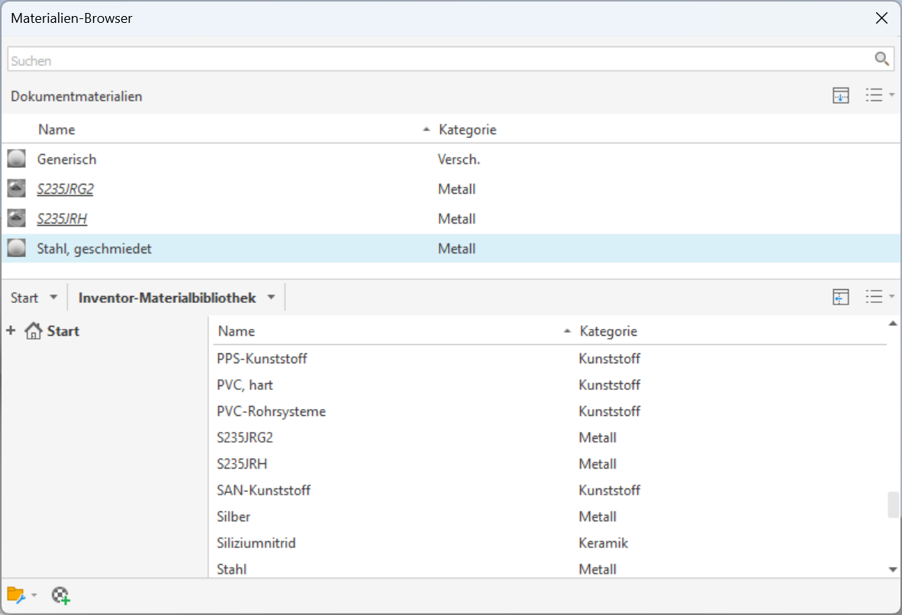Select Stahl, geschmiedet in document materials
Screen dimensions: 902x615
coord(95,249)
